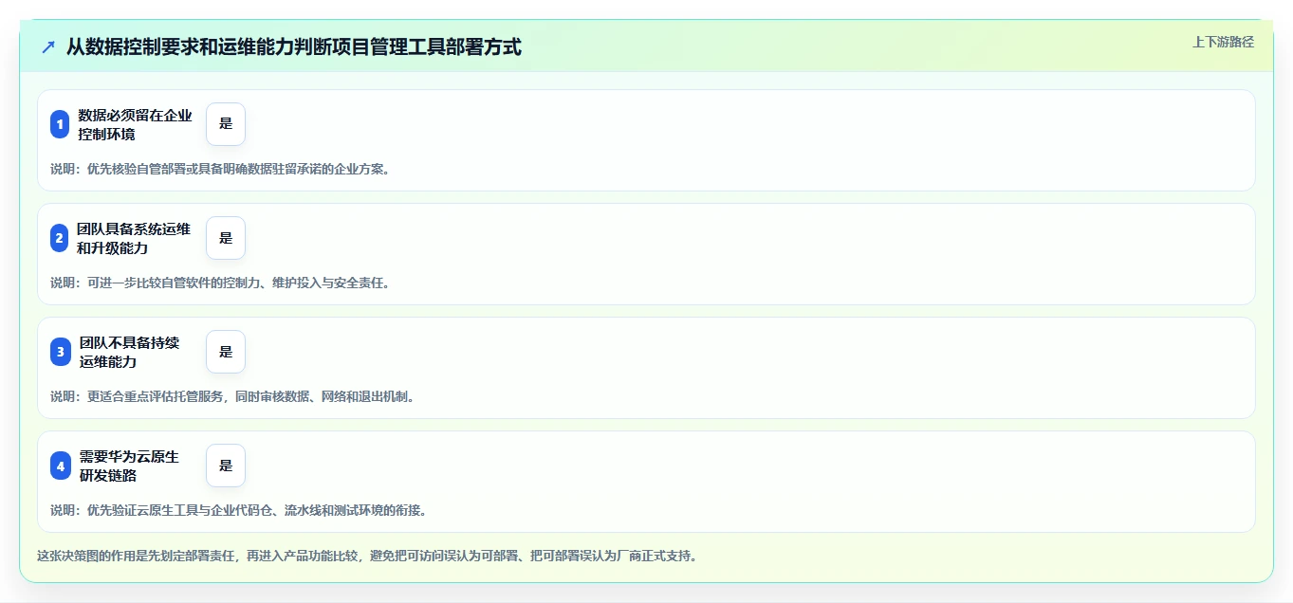Click 是 button for 团队不具备持续运维能力
This screenshot has height=603, width=1293.
[x=226, y=352]
